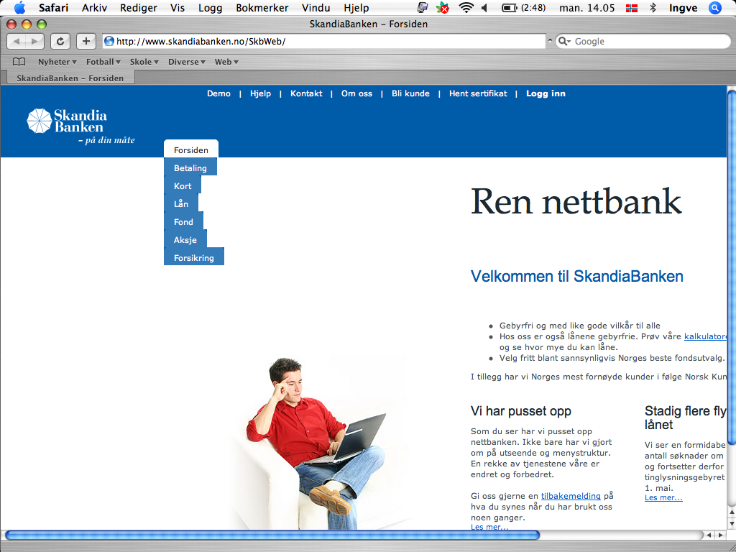The width and height of the screenshot is (736, 552).
Task: Expand the Skole bookmarks folder
Action: coord(144,62)
